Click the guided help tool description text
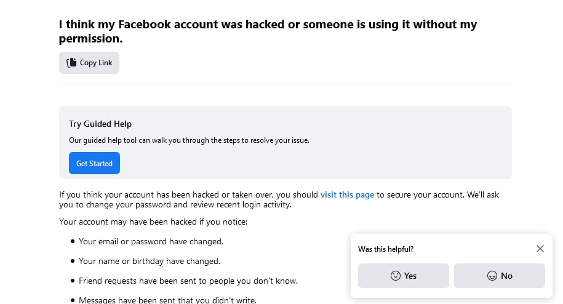563x304 pixels. click(190, 140)
